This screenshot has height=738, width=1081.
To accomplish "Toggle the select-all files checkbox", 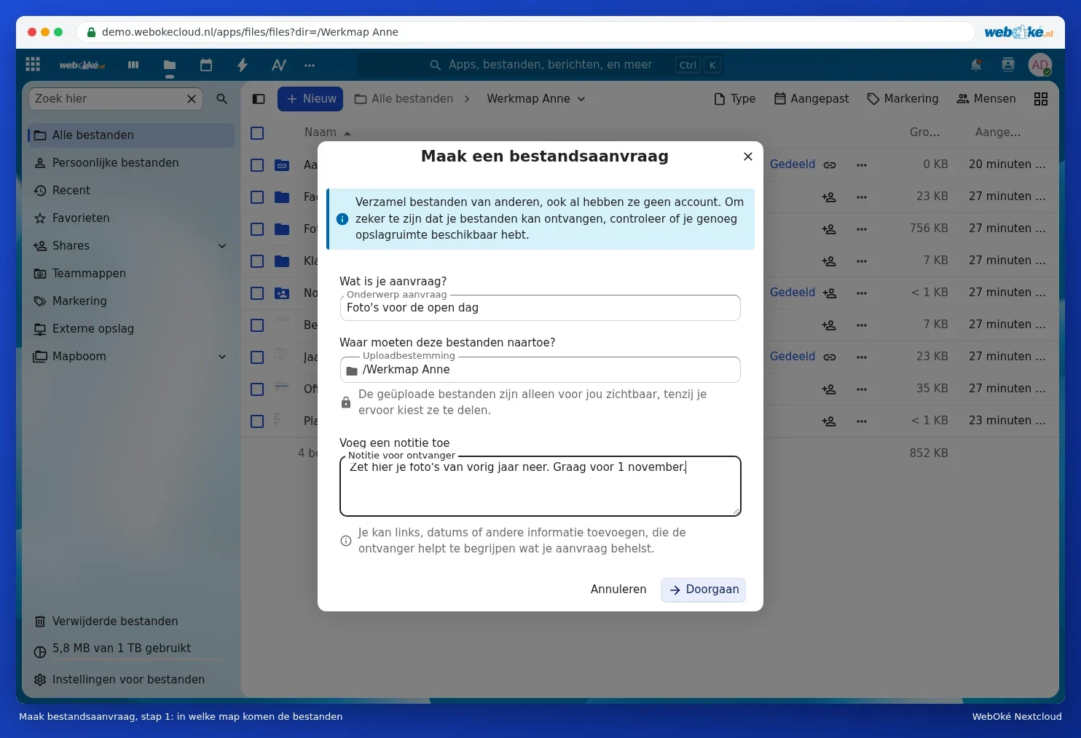I will point(257,133).
